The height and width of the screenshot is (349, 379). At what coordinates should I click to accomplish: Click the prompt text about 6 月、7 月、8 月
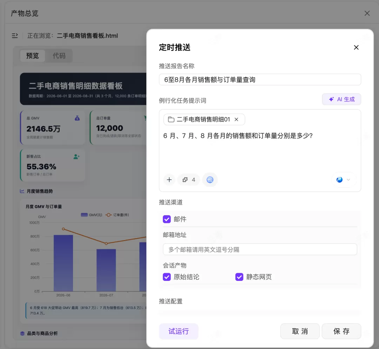pyautogui.click(x=238, y=136)
